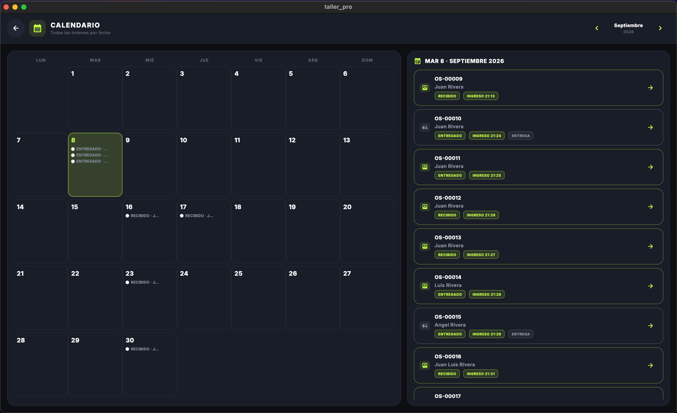Click the Angel Rivera customer name
677x413 pixels.
point(450,325)
